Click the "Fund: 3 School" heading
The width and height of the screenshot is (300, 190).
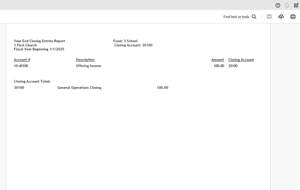tap(125, 41)
